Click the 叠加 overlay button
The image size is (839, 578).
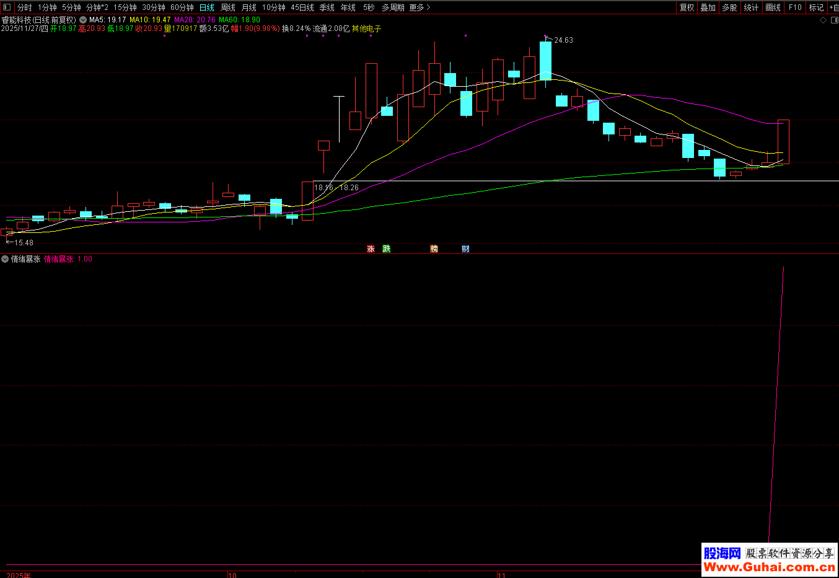tap(708, 7)
